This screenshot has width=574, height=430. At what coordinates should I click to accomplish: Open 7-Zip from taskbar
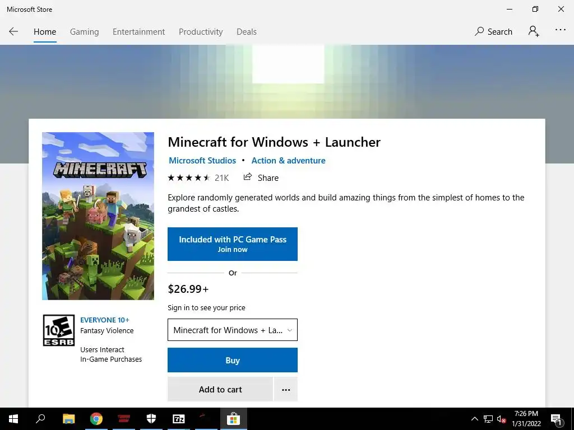pyautogui.click(x=179, y=419)
